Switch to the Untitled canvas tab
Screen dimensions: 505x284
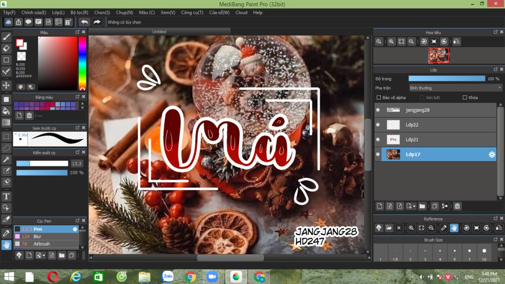pos(159,32)
